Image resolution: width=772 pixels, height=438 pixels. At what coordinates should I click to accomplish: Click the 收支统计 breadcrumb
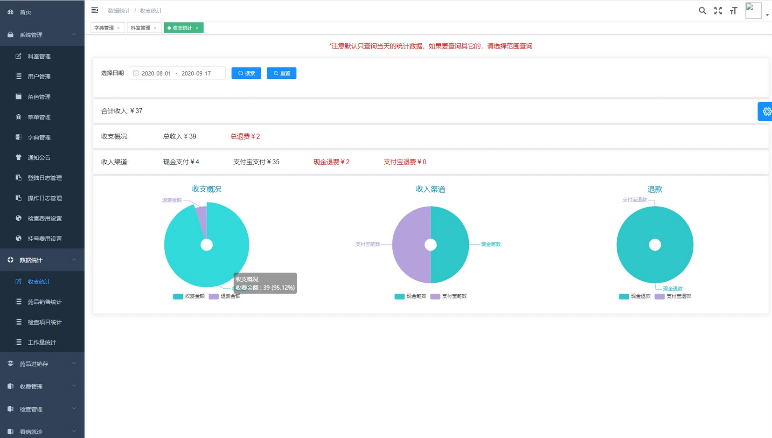point(151,11)
